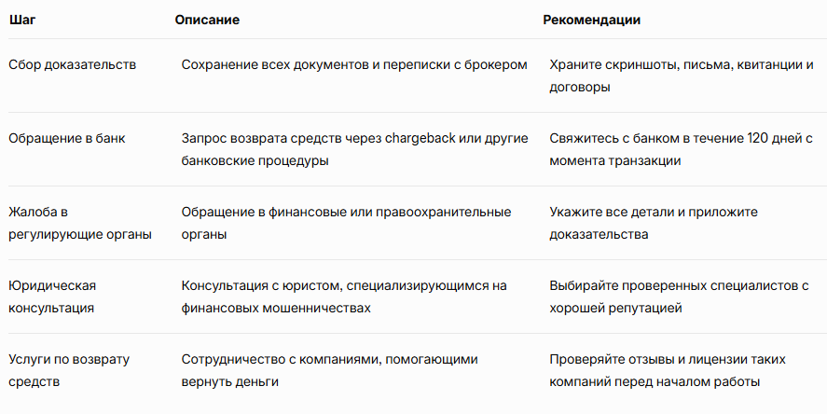The width and height of the screenshot is (827, 414).
Task: Click Консультация с юристом description
Action: point(344,297)
